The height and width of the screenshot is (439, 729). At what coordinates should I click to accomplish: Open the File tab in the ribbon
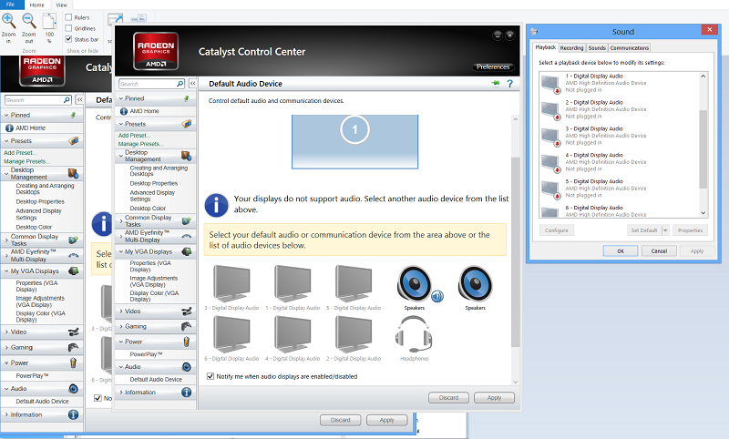pos(10,5)
